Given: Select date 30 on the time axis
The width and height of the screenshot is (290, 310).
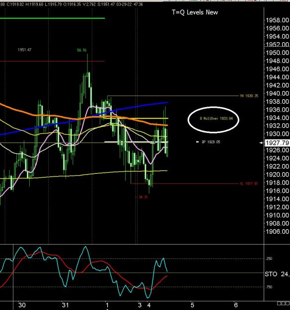Looking at the screenshot, I should pos(22,305).
